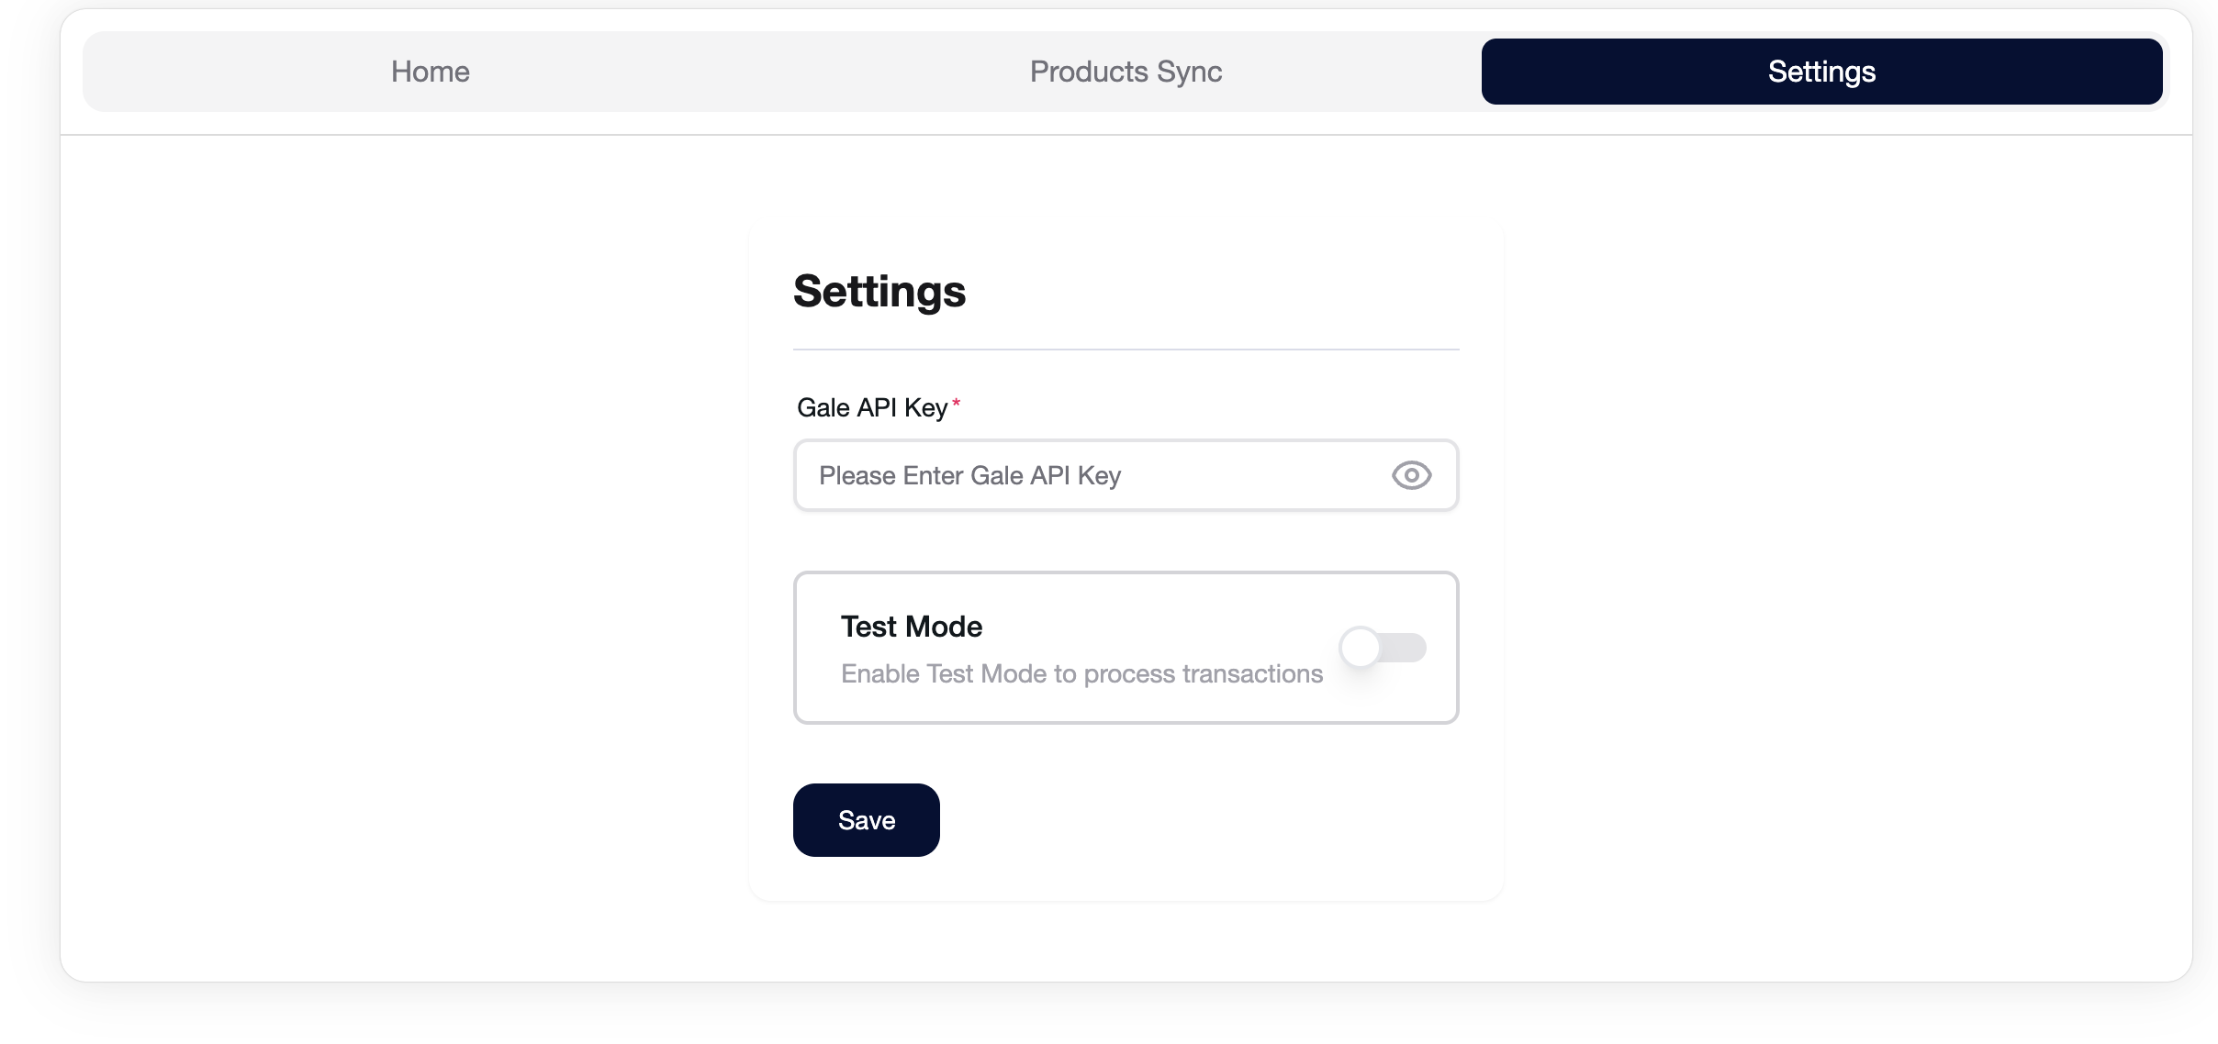Image resolution: width=2218 pixels, height=1044 pixels.
Task: Switch to the Home tab
Action: [x=431, y=72]
